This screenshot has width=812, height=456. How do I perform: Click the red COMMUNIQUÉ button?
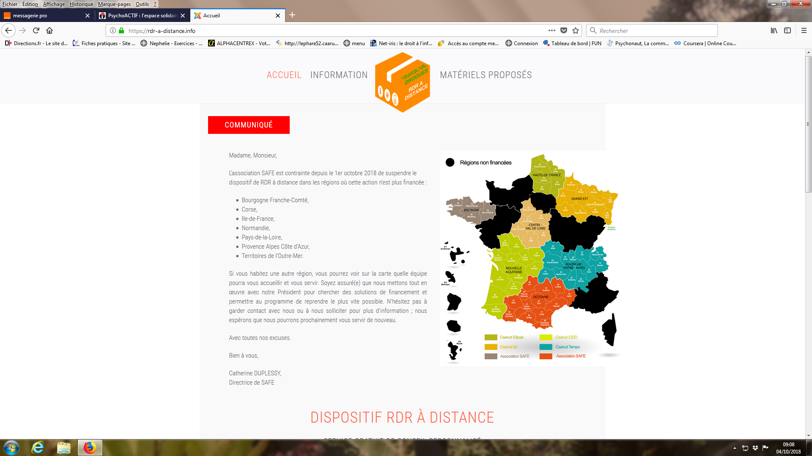(249, 125)
